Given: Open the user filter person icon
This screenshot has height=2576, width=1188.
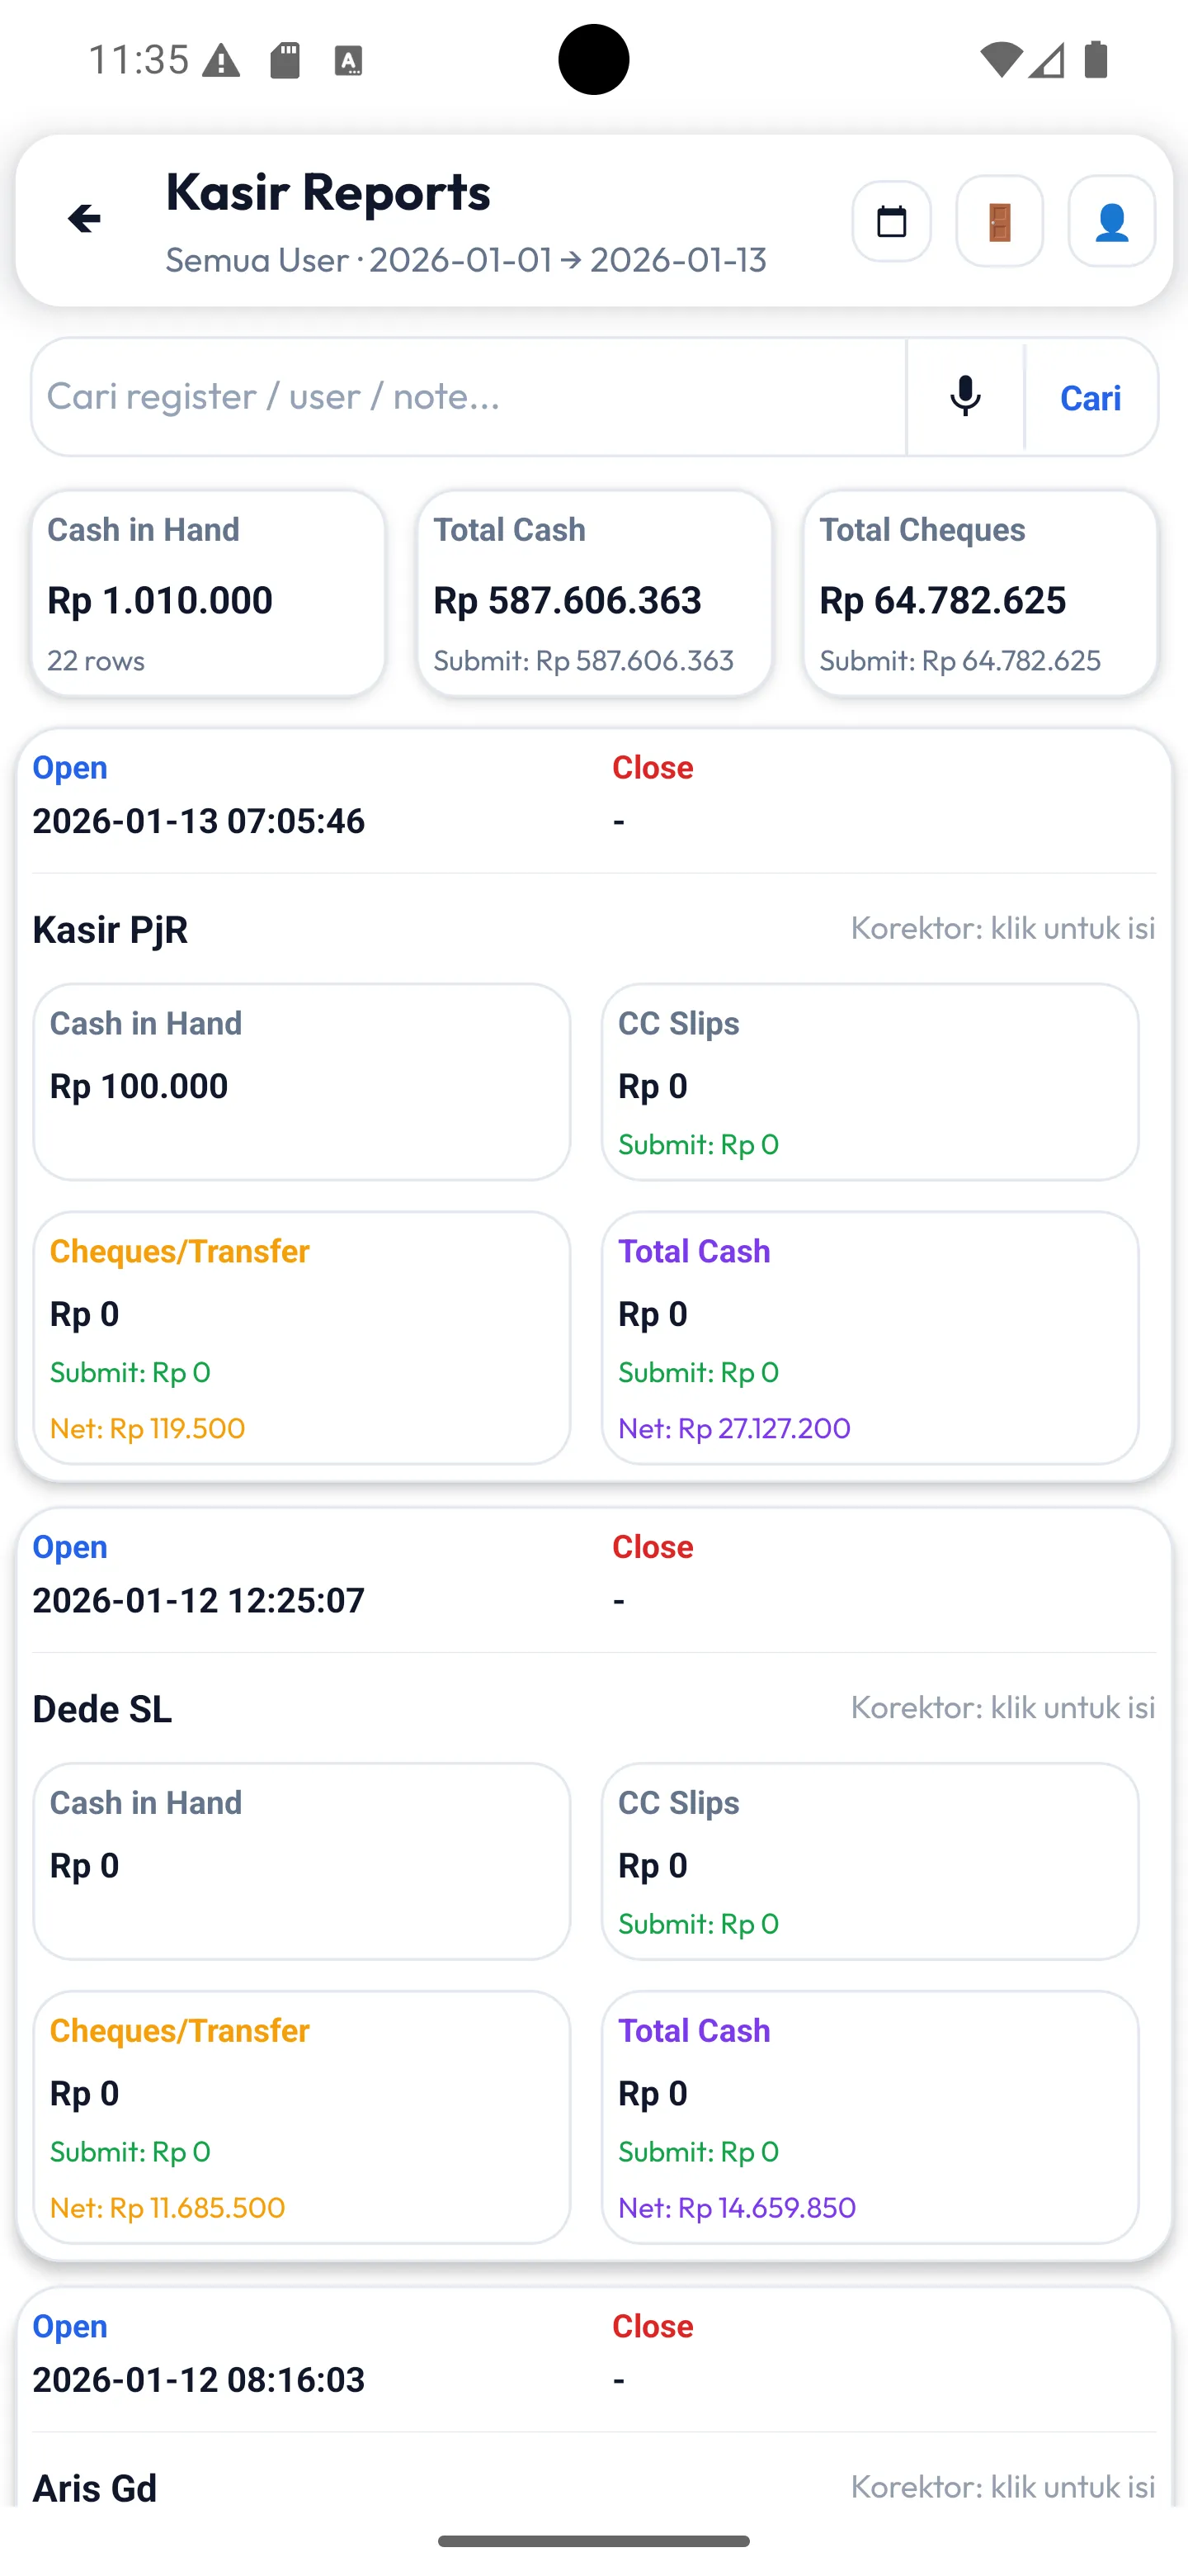Looking at the screenshot, I should click(1111, 221).
